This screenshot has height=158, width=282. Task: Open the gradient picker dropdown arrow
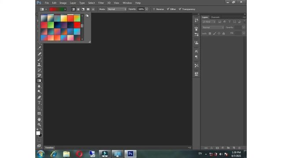65,9
